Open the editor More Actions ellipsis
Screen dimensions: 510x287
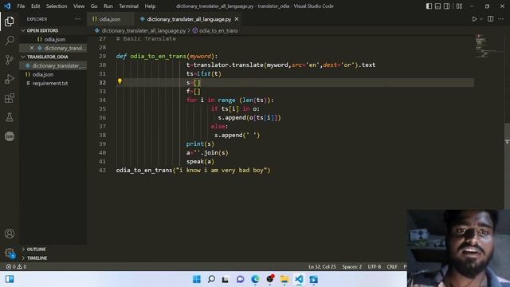pos(500,19)
